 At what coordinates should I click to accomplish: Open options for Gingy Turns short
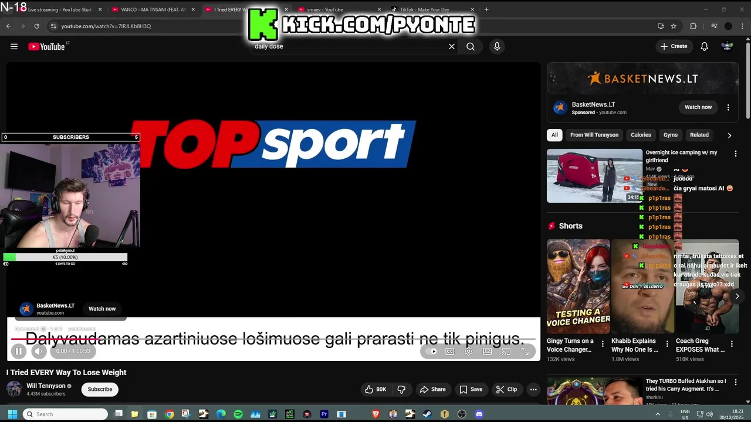coord(603,344)
